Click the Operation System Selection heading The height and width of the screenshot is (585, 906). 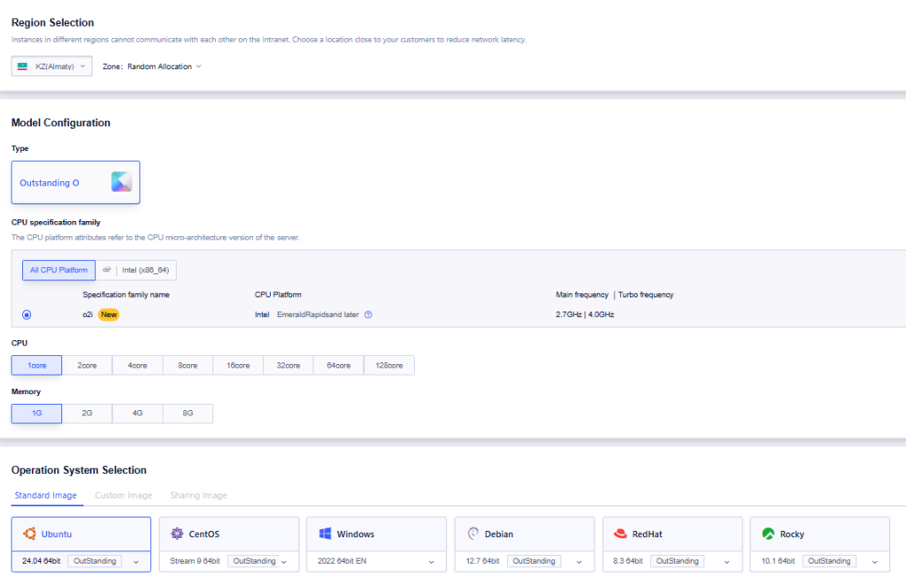click(79, 469)
